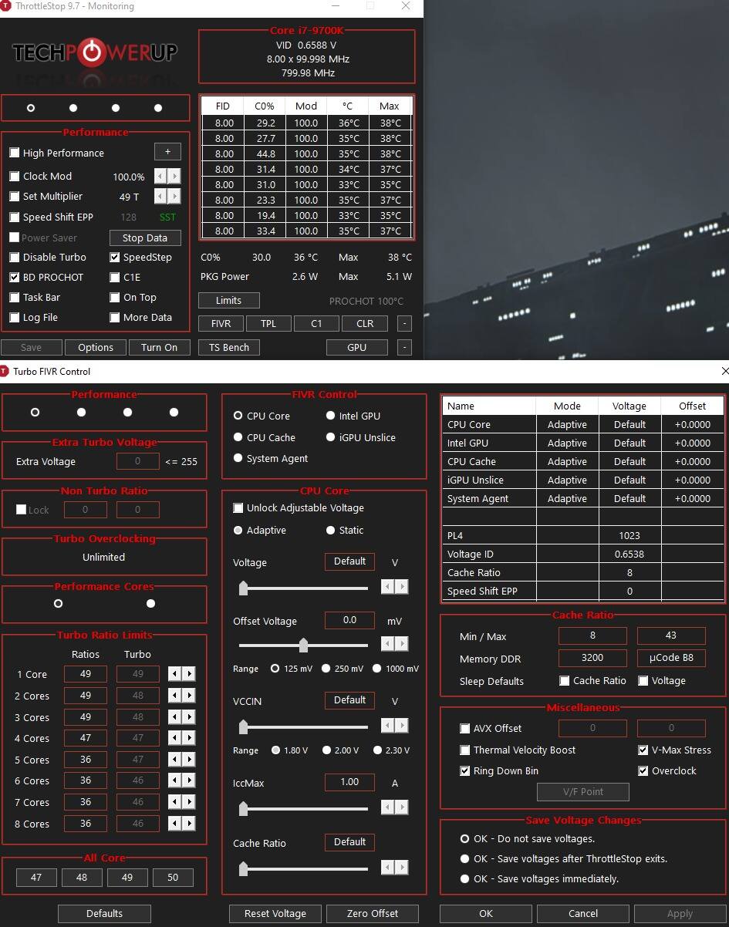Toggle Speed Shift EPP checkbox
729x927 pixels.
pos(15,217)
